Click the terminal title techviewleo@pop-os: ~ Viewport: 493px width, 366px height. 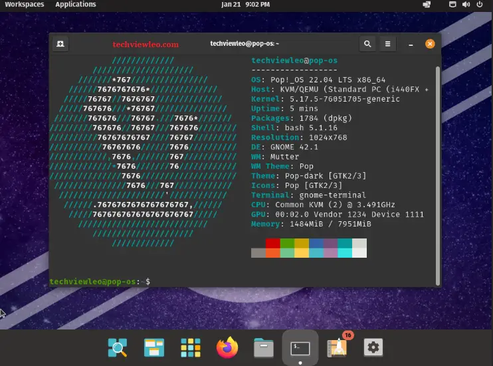click(245, 44)
